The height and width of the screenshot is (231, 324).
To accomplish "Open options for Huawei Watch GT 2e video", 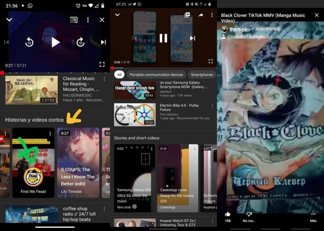I will (213, 221).
